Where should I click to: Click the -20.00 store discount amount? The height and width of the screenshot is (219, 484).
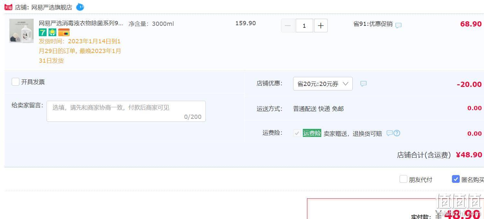[x=469, y=84]
